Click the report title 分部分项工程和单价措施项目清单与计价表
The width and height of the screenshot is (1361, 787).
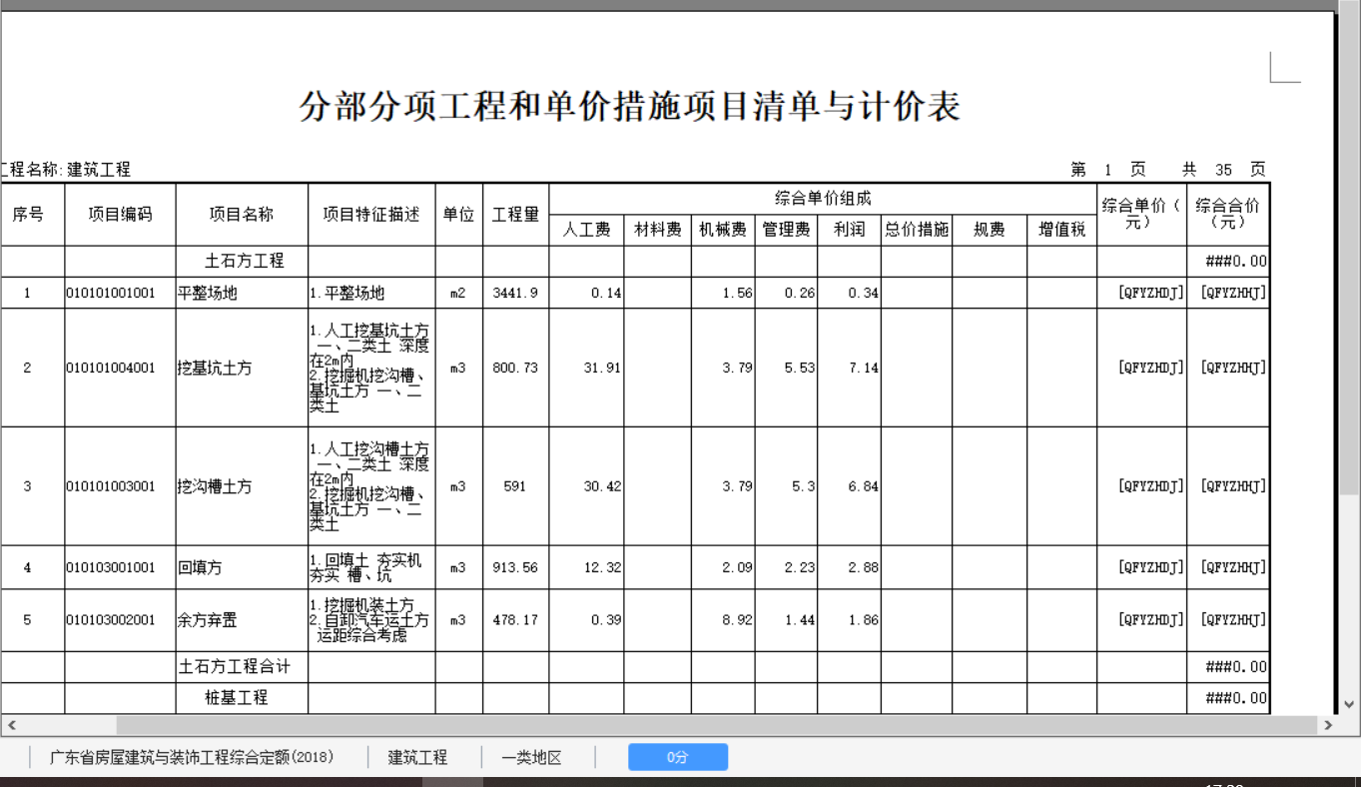630,107
